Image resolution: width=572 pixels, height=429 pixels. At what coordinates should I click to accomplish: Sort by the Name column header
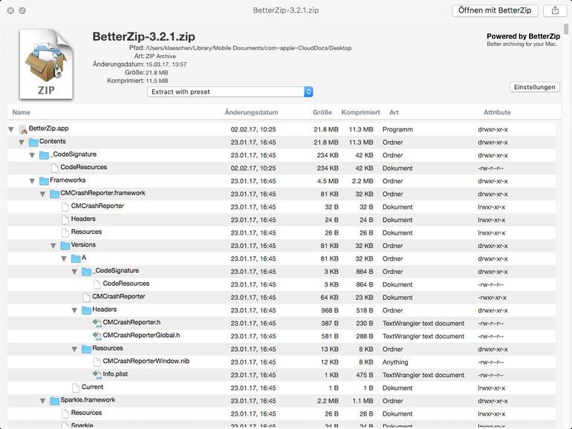22,113
